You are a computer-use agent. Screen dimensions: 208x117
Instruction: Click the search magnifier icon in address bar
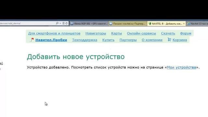click(x=57, y=23)
